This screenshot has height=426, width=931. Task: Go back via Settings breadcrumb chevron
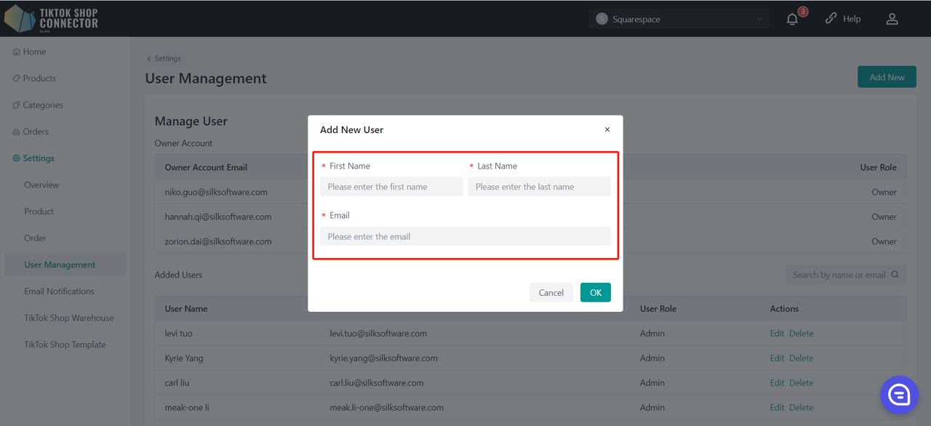coord(149,59)
